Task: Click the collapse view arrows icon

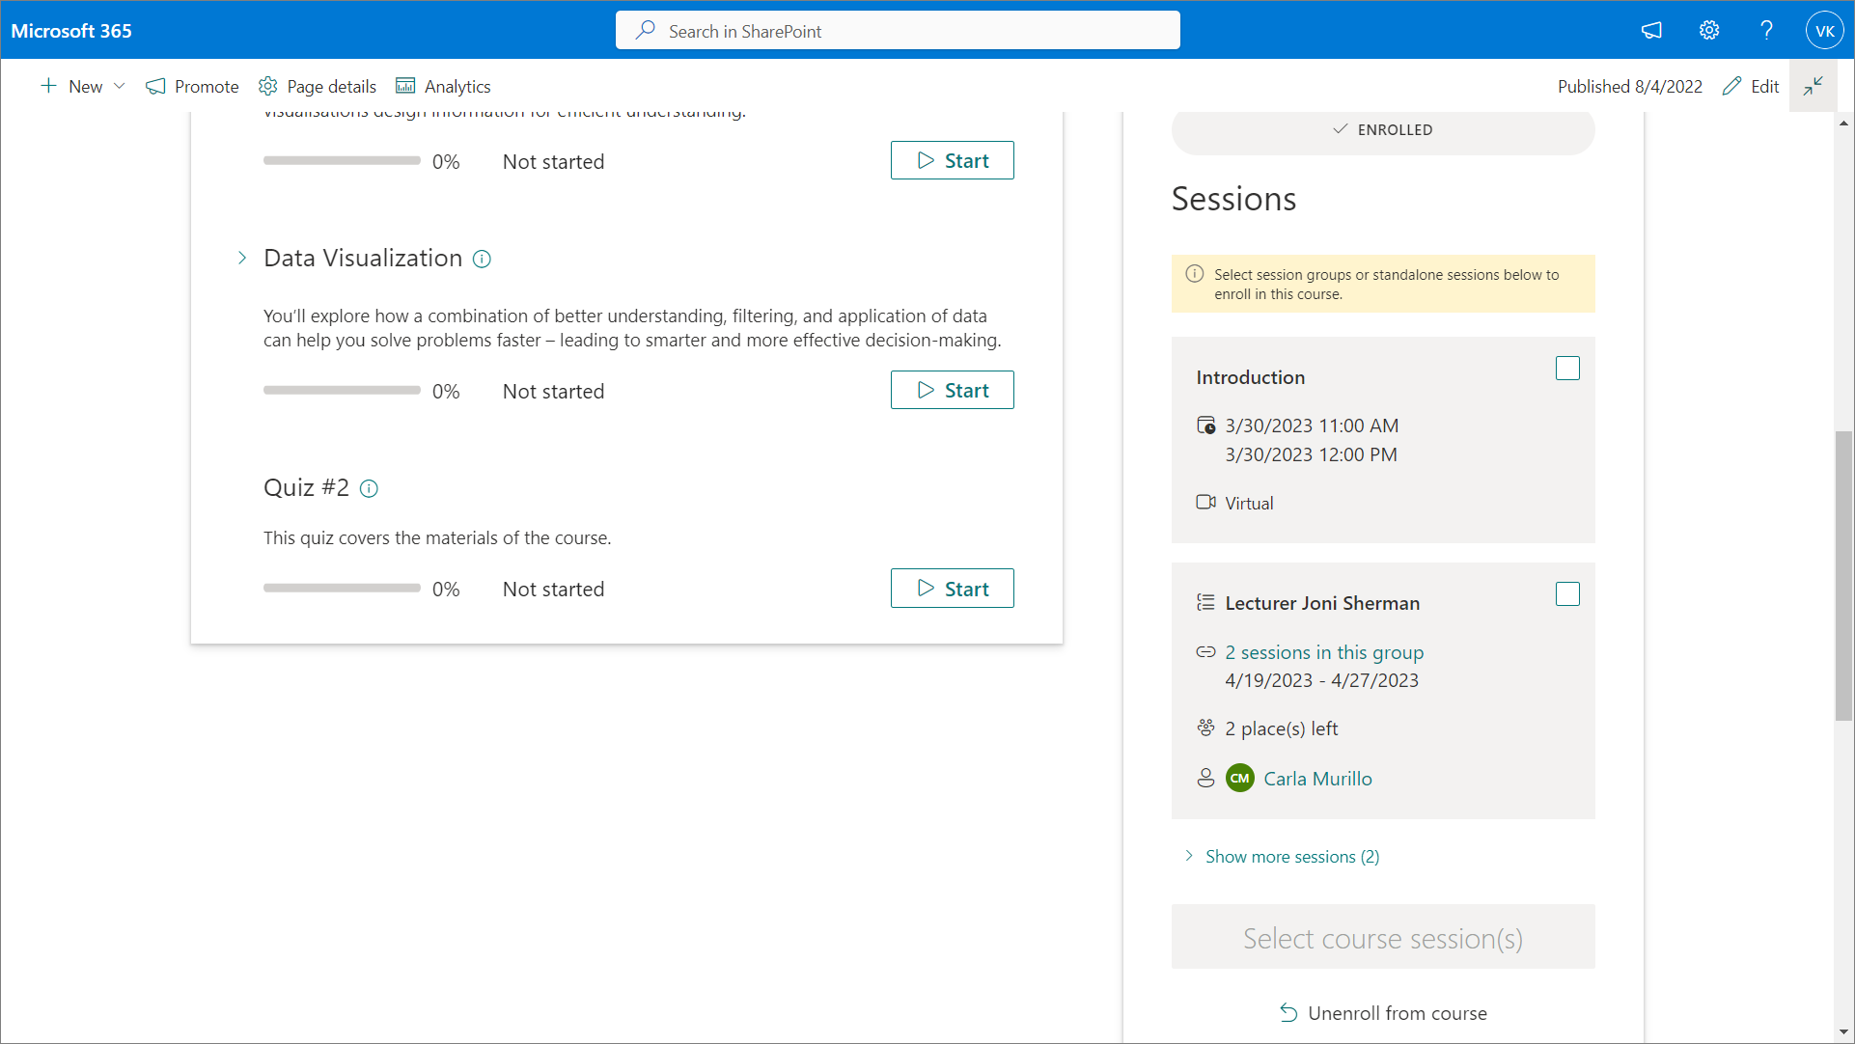Action: 1813,86
